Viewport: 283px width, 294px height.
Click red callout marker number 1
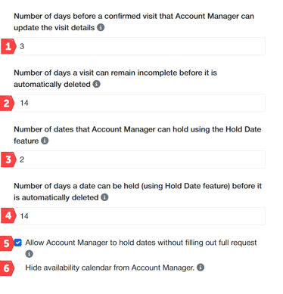[x=8, y=46]
